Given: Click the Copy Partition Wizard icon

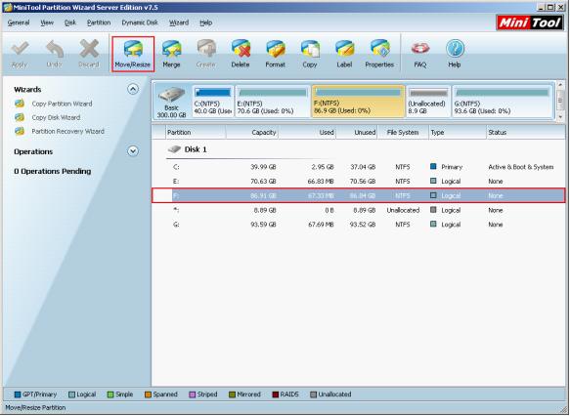Looking at the screenshot, I should 20,104.
